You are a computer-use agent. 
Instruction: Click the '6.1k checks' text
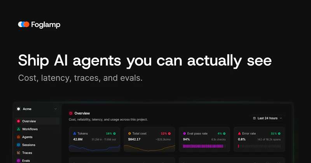coord(218,140)
